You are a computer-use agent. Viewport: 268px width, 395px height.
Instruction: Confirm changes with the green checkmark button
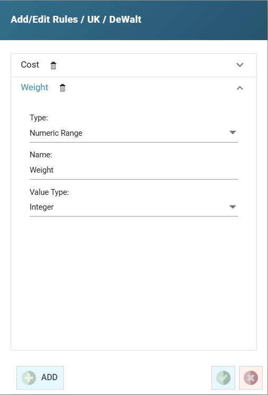tap(223, 378)
